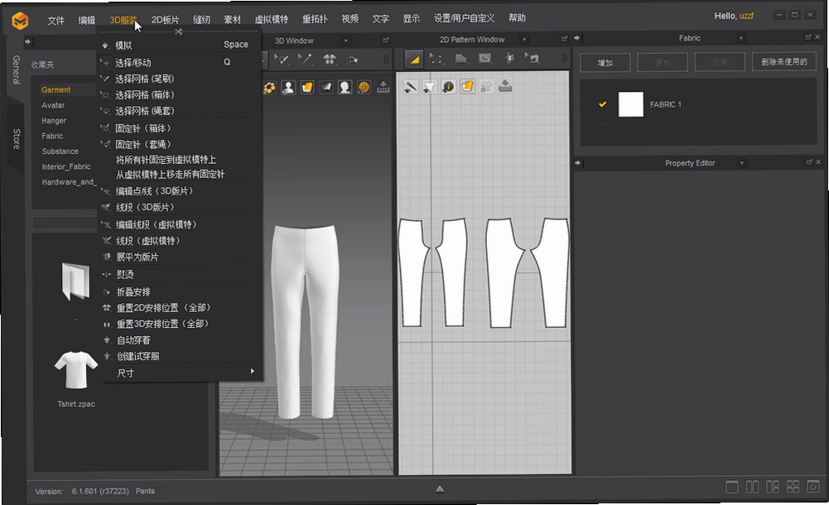Expand the bottom panel triangle arrow
The height and width of the screenshot is (505, 829).
click(x=440, y=489)
